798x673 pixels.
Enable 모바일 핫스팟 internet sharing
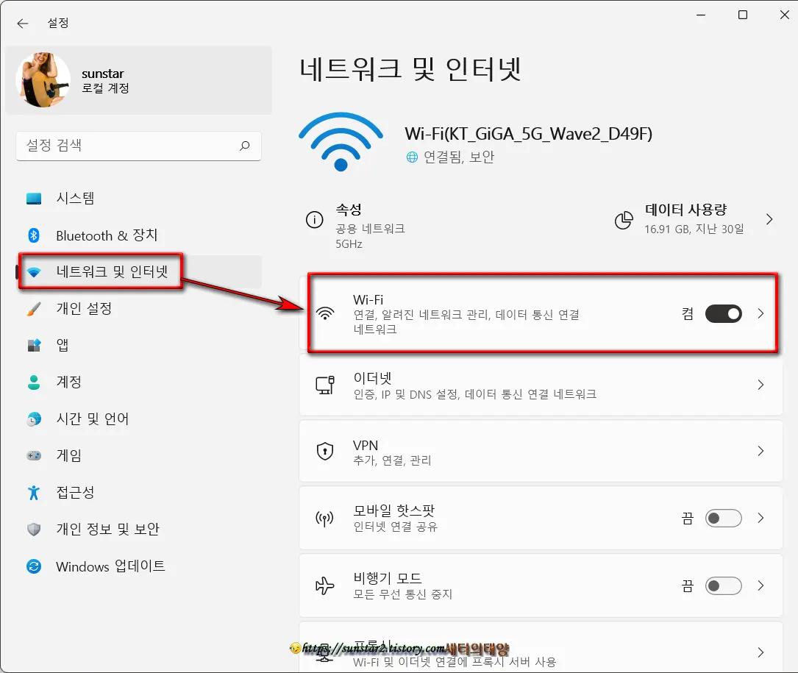pos(723,518)
